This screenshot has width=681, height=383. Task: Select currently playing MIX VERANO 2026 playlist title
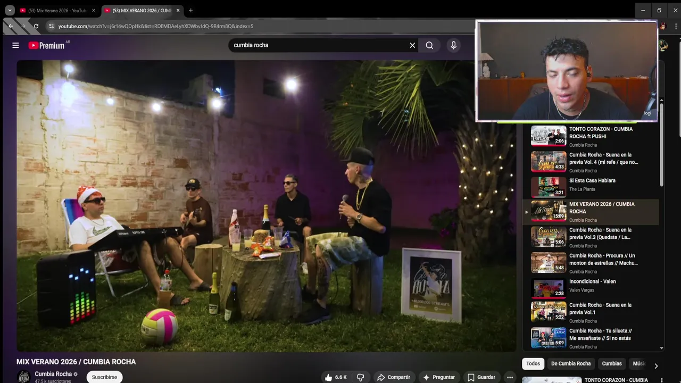602,207
